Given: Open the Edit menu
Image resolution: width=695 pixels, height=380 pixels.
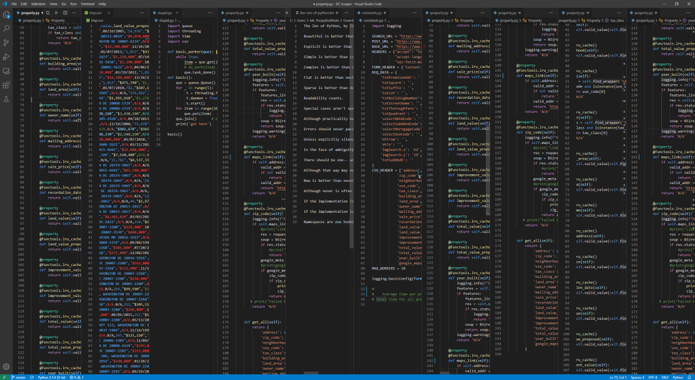Looking at the screenshot, I should [24, 3].
